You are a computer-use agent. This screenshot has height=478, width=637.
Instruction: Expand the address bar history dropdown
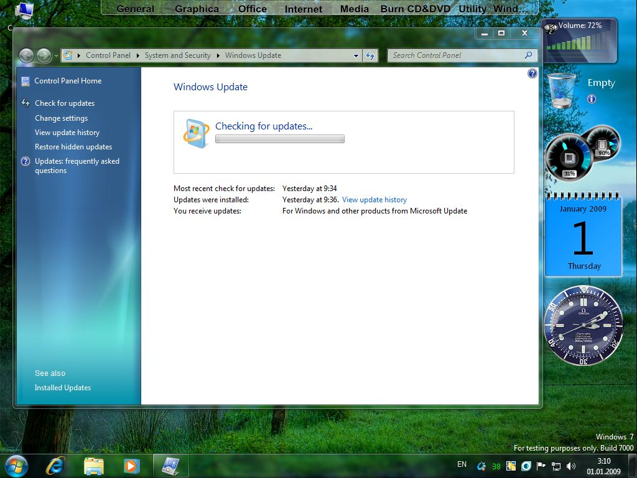coord(356,55)
